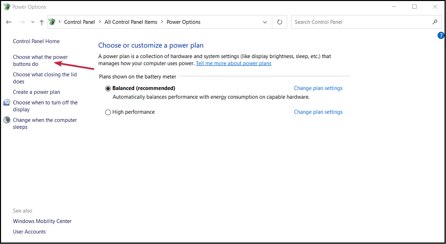Viewport: 446px width, 244px height.
Task: Change plan settings for Balanced plan
Action: pyautogui.click(x=318, y=88)
